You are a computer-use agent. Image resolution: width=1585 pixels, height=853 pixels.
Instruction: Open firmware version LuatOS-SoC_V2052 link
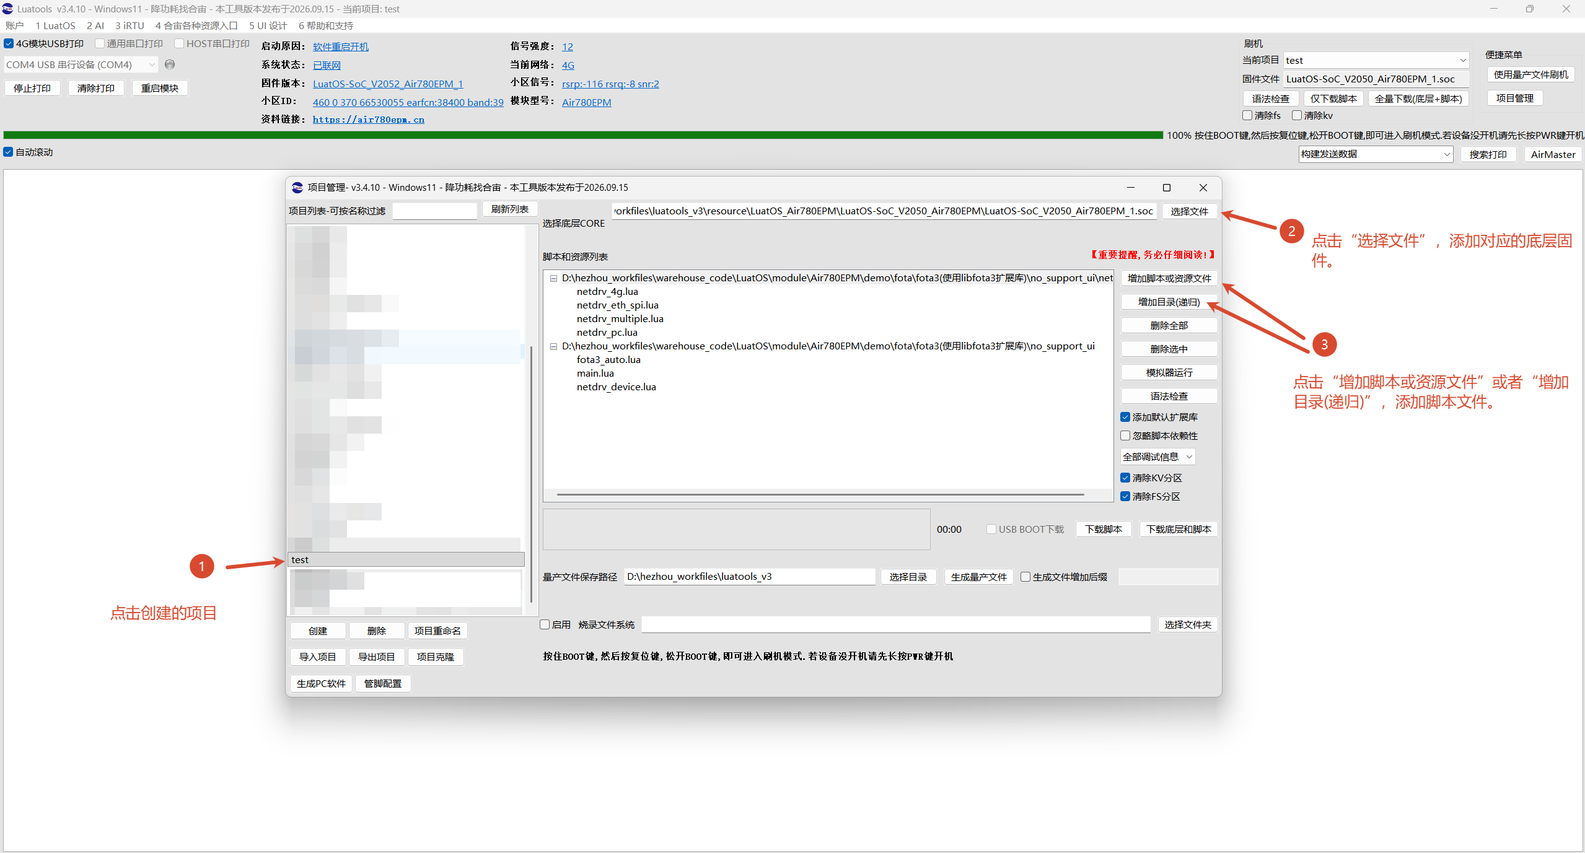pos(388,84)
